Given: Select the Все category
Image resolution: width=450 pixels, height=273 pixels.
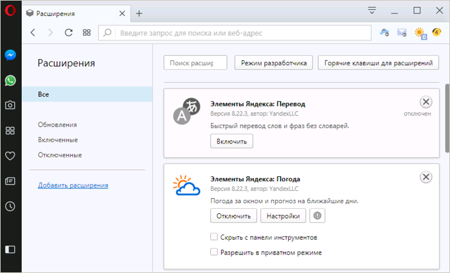Looking at the screenshot, I should tap(87, 94).
